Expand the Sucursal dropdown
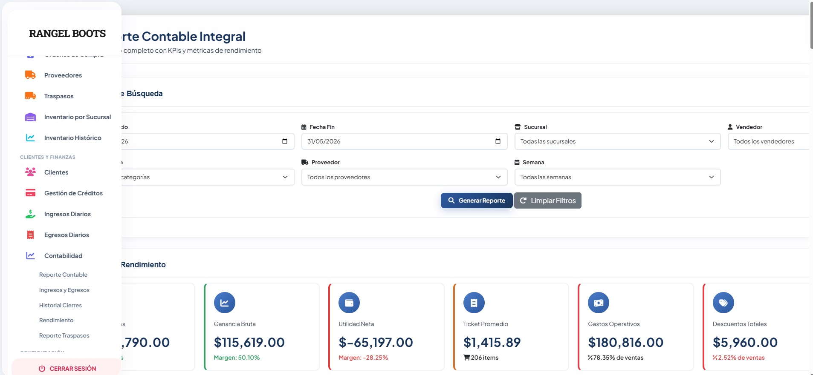This screenshot has height=375, width=813. 617,141
